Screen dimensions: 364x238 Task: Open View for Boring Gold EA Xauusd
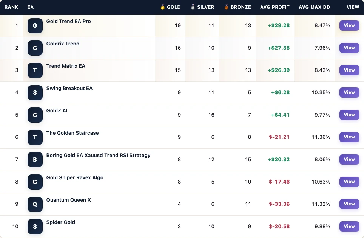[349, 159]
